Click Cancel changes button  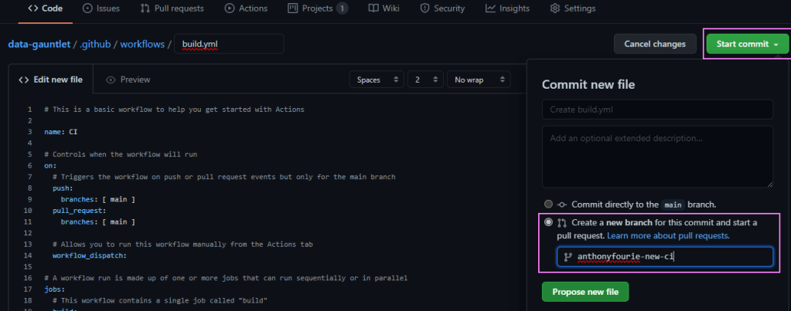point(654,44)
